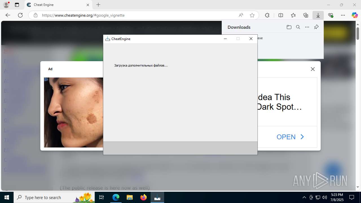Open the Collections panel
Image resolution: width=361 pixels, height=203 pixels.
click(306, 15)
